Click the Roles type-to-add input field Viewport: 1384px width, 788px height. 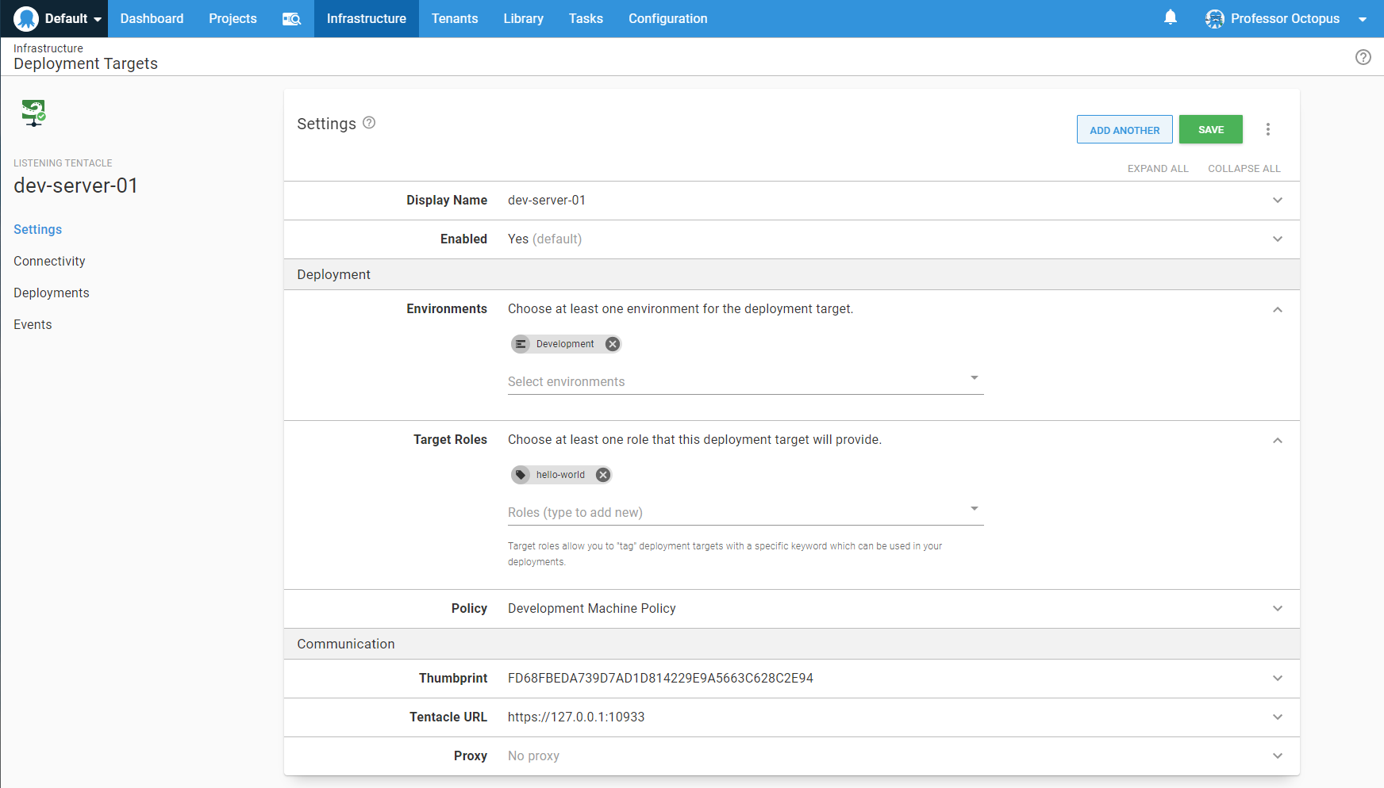714,512
